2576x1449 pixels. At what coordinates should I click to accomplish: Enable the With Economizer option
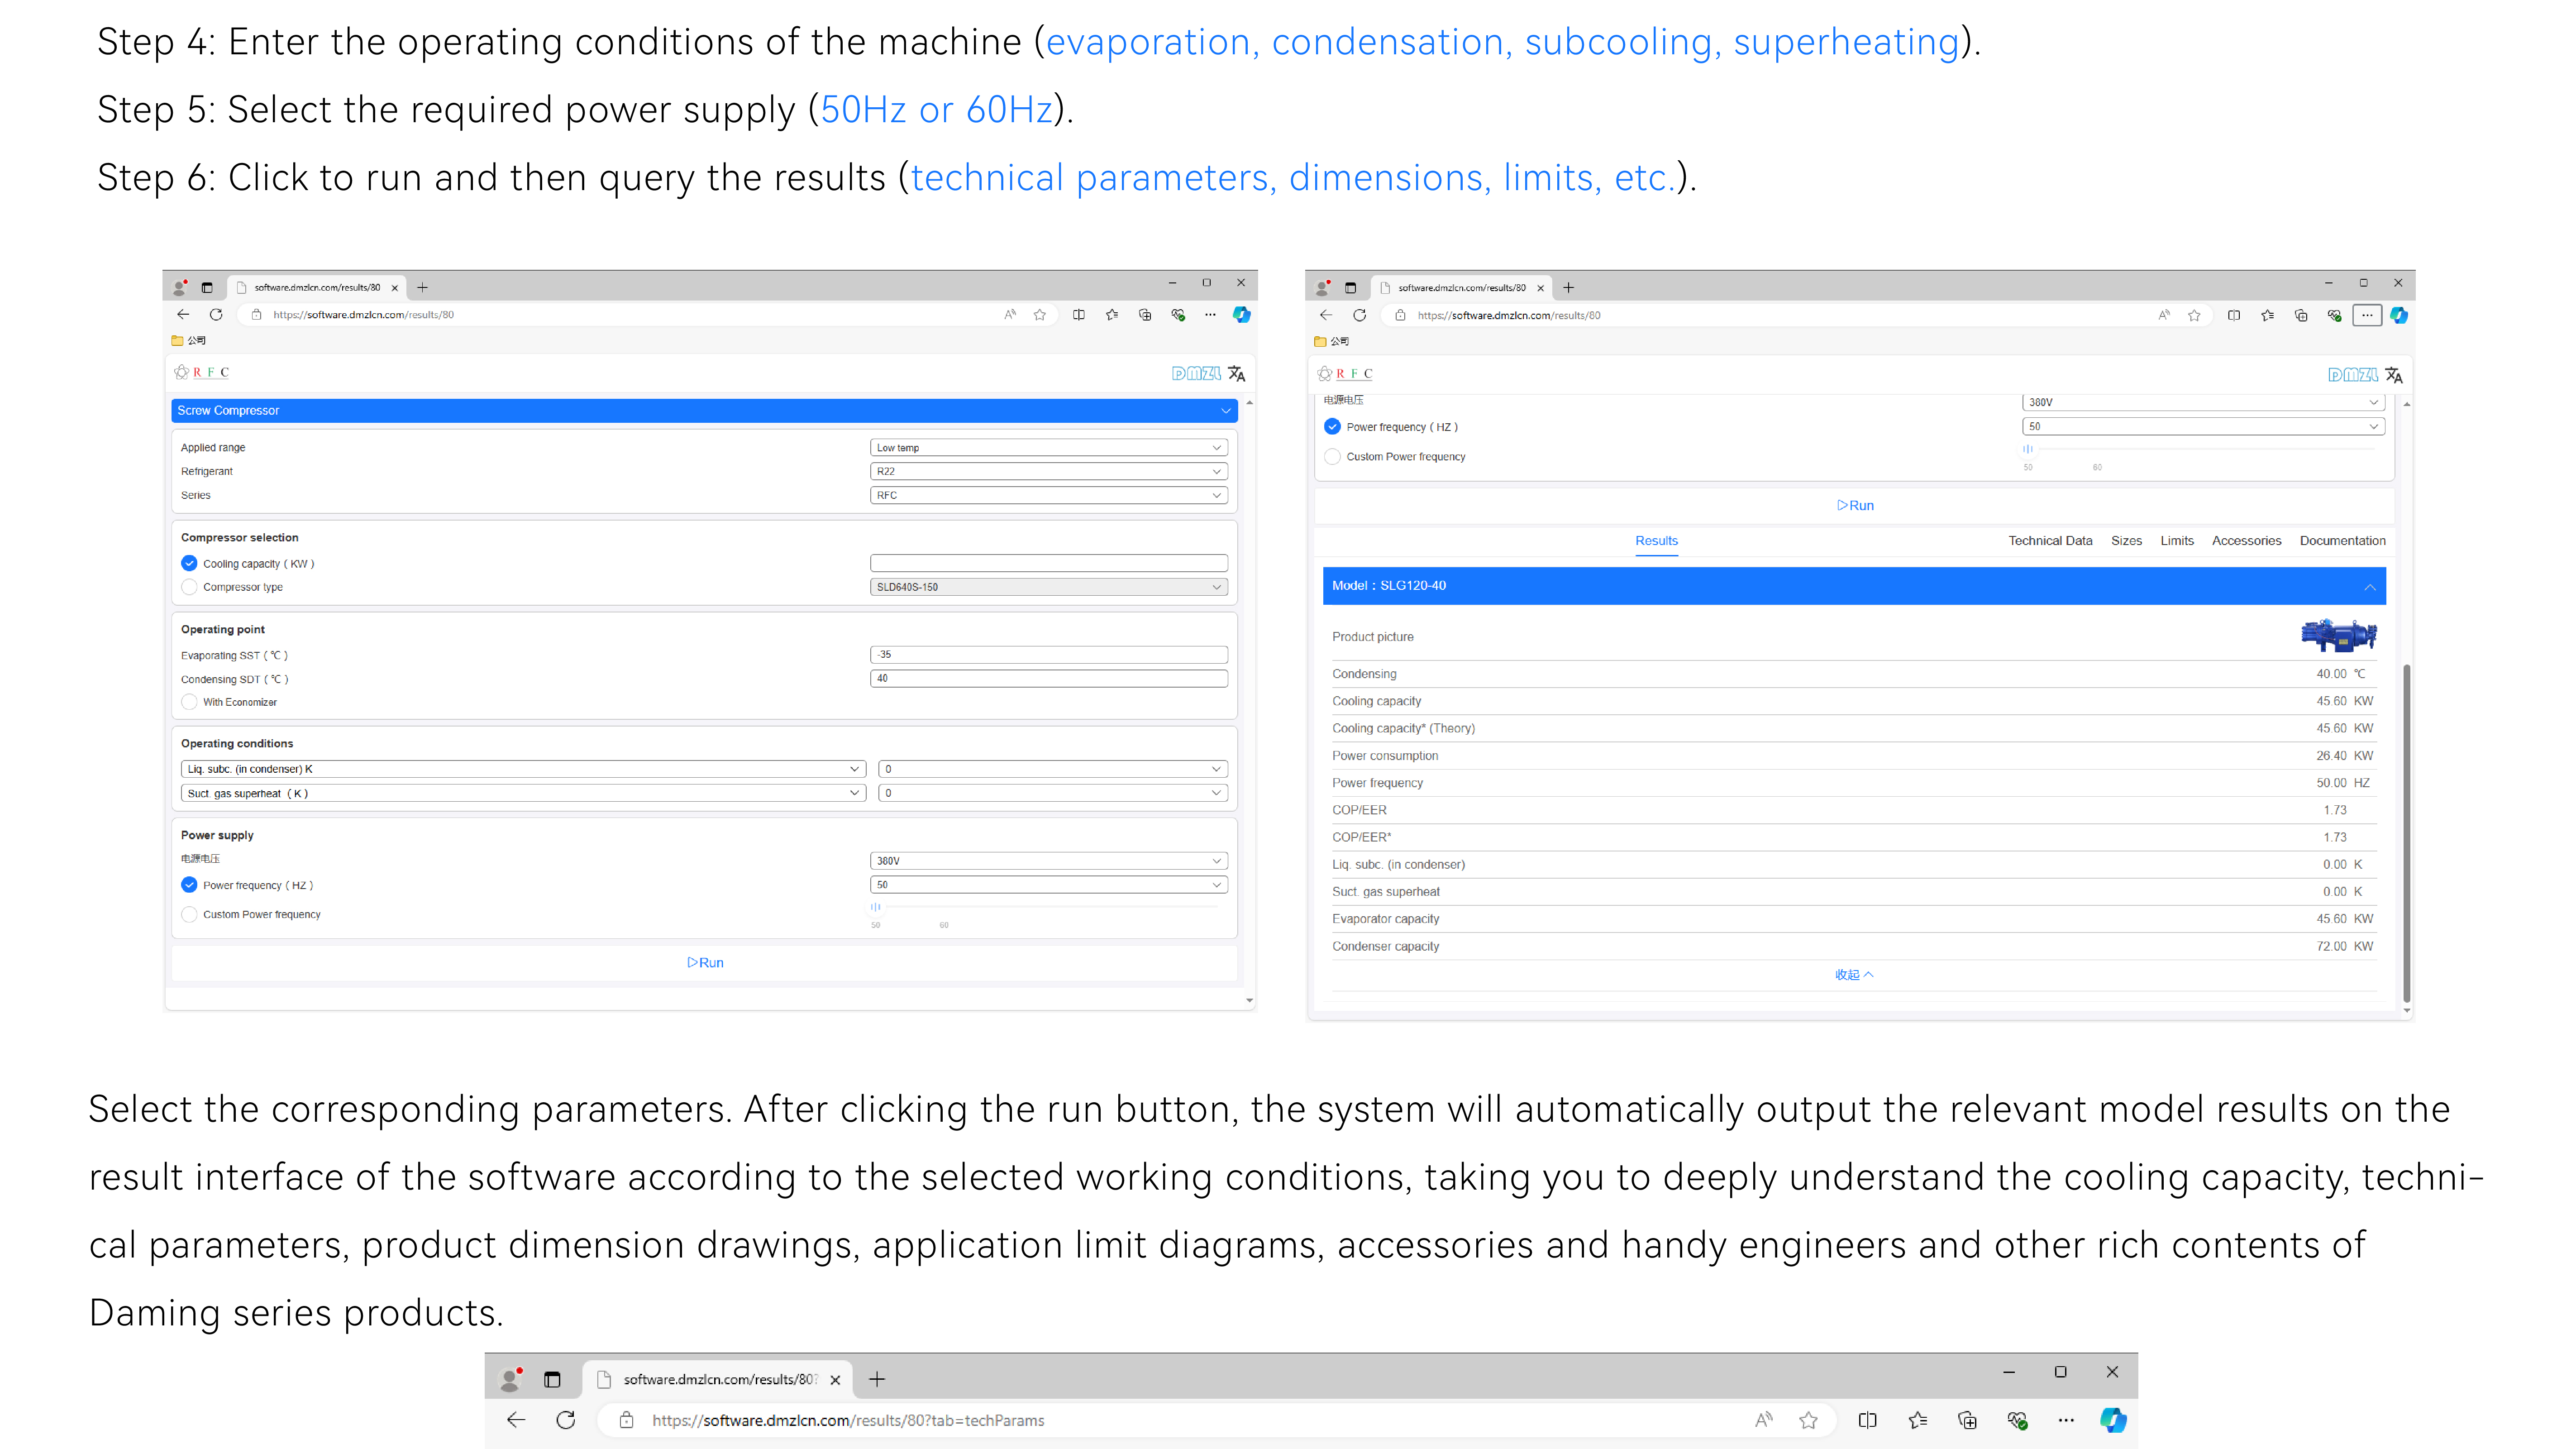pos(189,702)
